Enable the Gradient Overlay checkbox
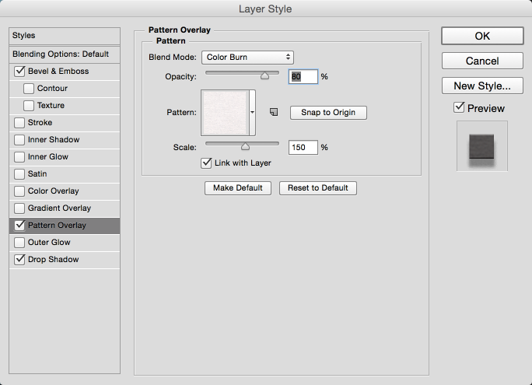 [19, 208]
